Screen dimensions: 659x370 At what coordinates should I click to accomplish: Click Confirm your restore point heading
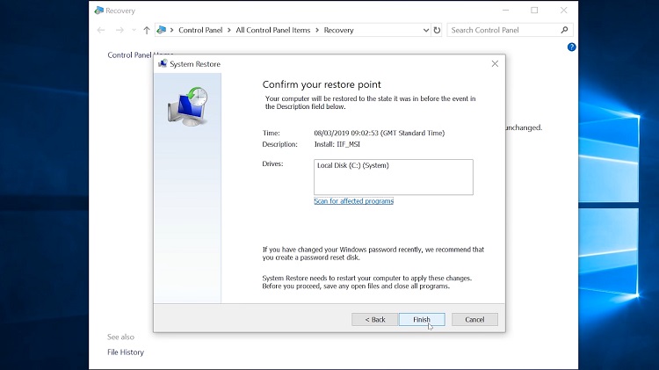pos(322,84)
